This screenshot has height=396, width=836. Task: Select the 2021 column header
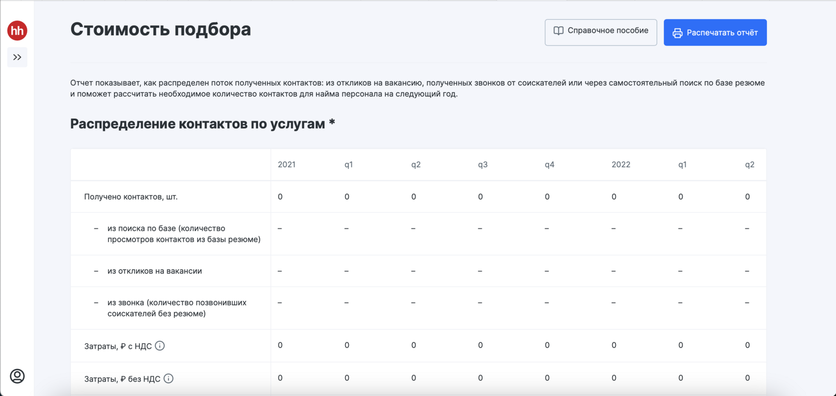click(287, 165)
